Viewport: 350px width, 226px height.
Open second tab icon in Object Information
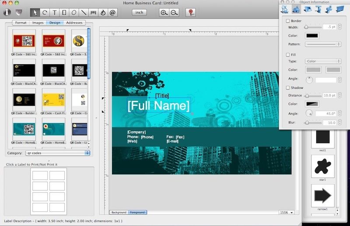tap(296, 9)
